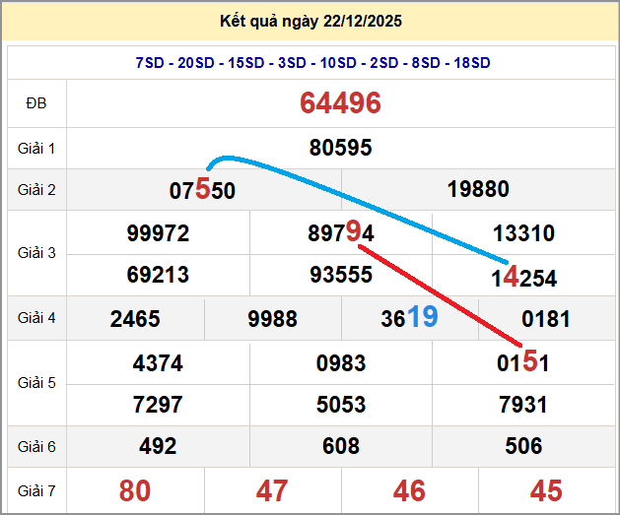Select the Giải 4 row label
The image size is (620, 515).
coord(36,318)
